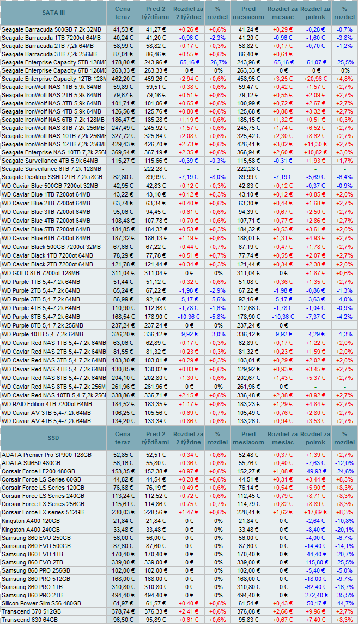Click the "SATA III" table header

pyautogui.click(x=53, y=13)
